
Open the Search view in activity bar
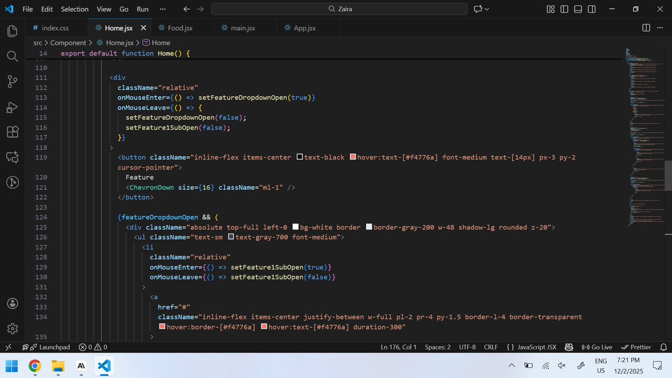(12, 56)
